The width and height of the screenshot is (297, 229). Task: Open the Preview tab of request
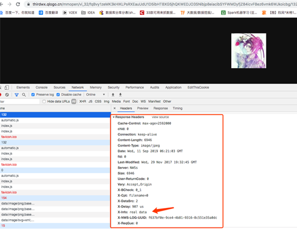coord(143,108)
